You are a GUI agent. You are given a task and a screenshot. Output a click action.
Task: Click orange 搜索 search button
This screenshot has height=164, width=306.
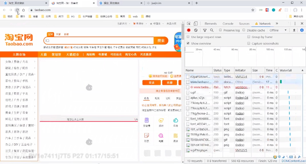161,41
